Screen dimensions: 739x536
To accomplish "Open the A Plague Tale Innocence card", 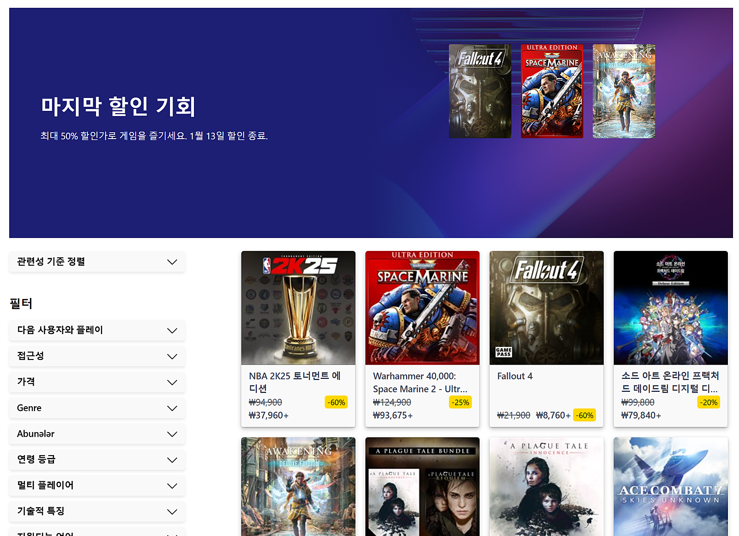I will pyautogui.click(x=547, y=487).
